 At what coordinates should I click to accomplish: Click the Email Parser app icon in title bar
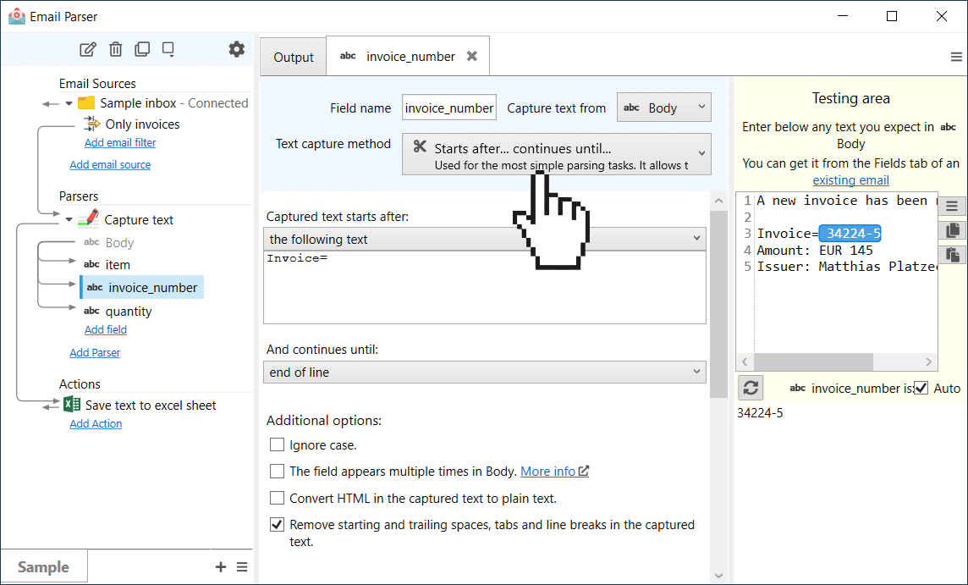17,16
